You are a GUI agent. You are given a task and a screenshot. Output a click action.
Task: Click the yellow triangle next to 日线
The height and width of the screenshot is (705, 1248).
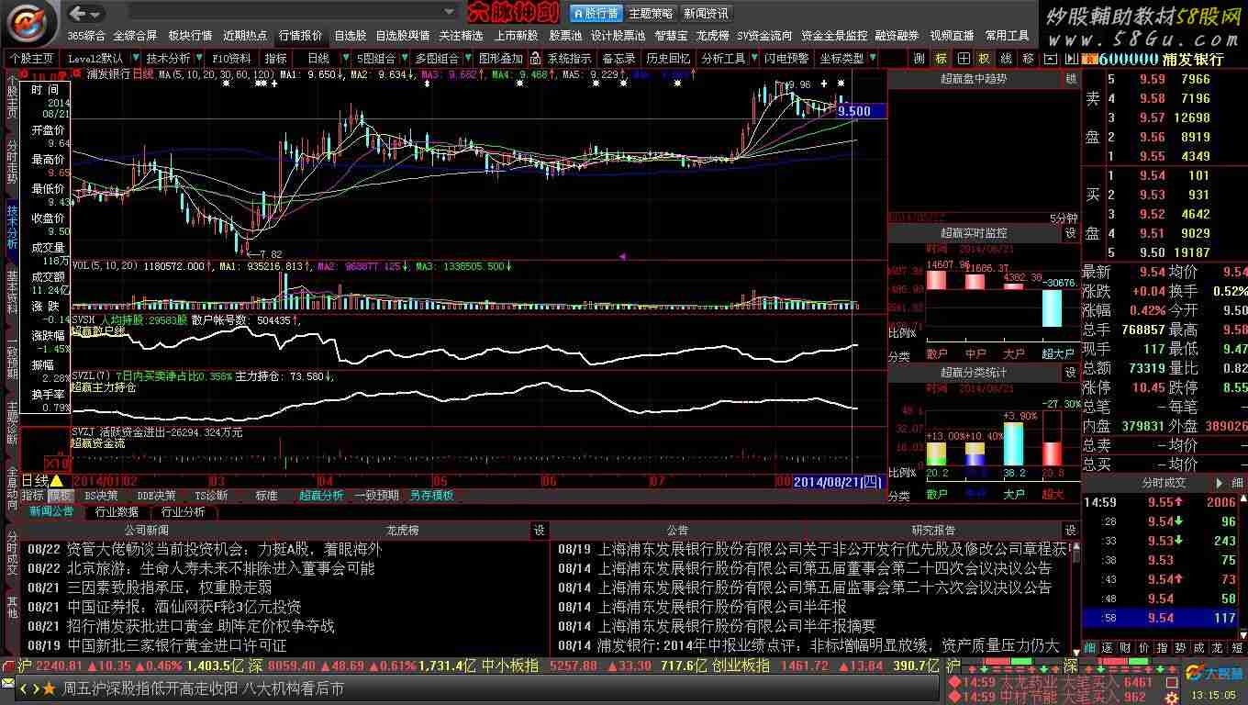57,480
